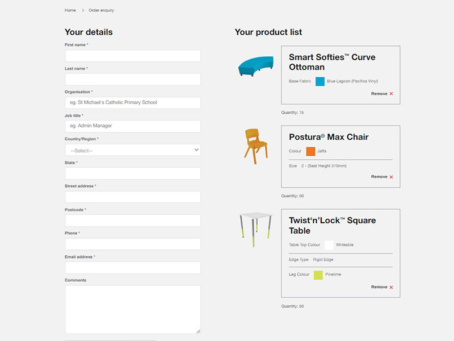
Task: Click the Postcode input field
Action: pyautogui.click(x=133, y=221)
